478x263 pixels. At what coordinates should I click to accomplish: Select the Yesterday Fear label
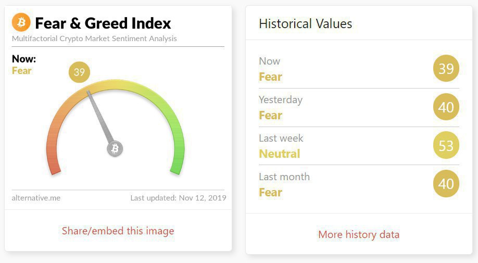pos(270,115)
